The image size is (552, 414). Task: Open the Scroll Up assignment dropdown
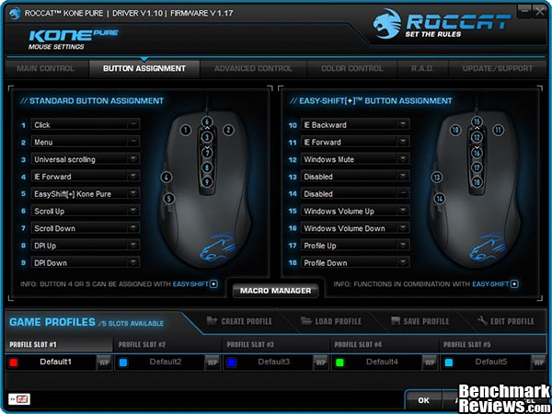point(86,211)
